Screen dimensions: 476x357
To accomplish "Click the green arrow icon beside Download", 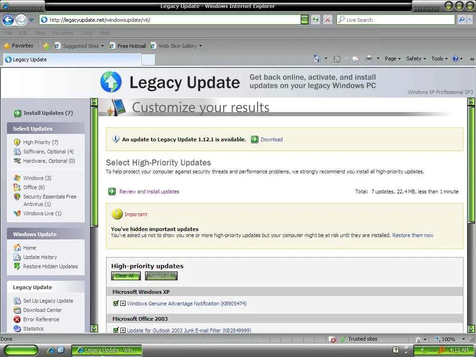I will click(254, 139).
